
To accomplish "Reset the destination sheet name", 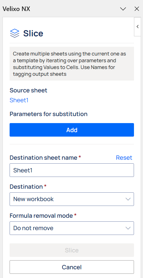I will click(124, 158).
